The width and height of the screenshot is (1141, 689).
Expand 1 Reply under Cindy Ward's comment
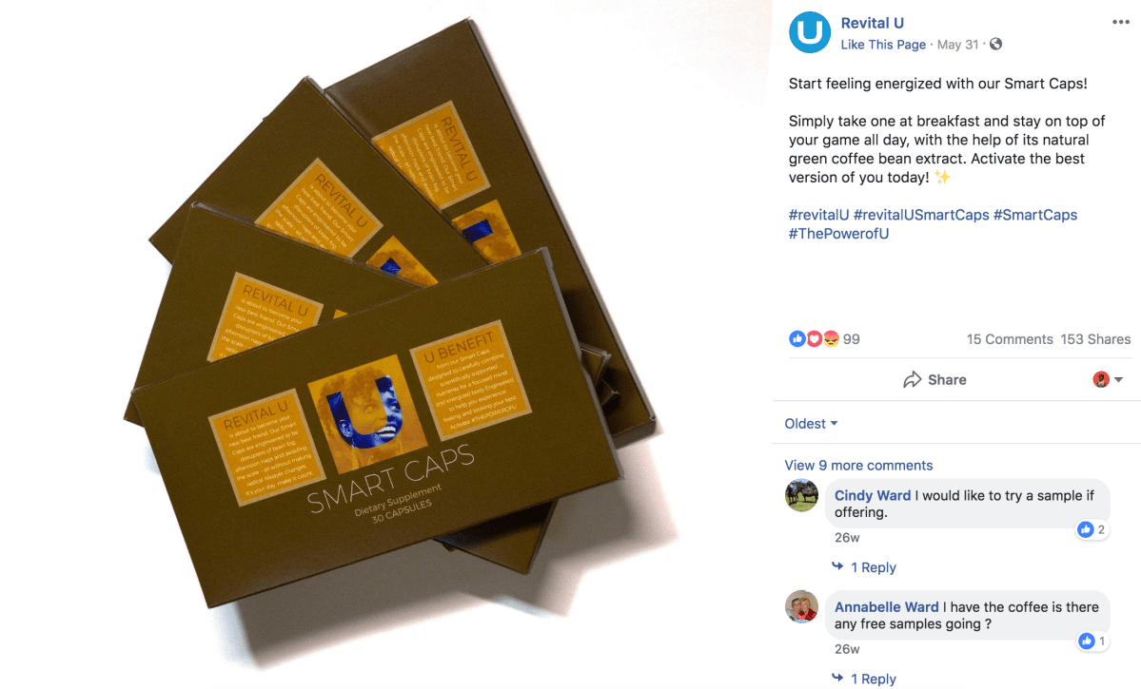pyautogui.click(x=864, y=567)
